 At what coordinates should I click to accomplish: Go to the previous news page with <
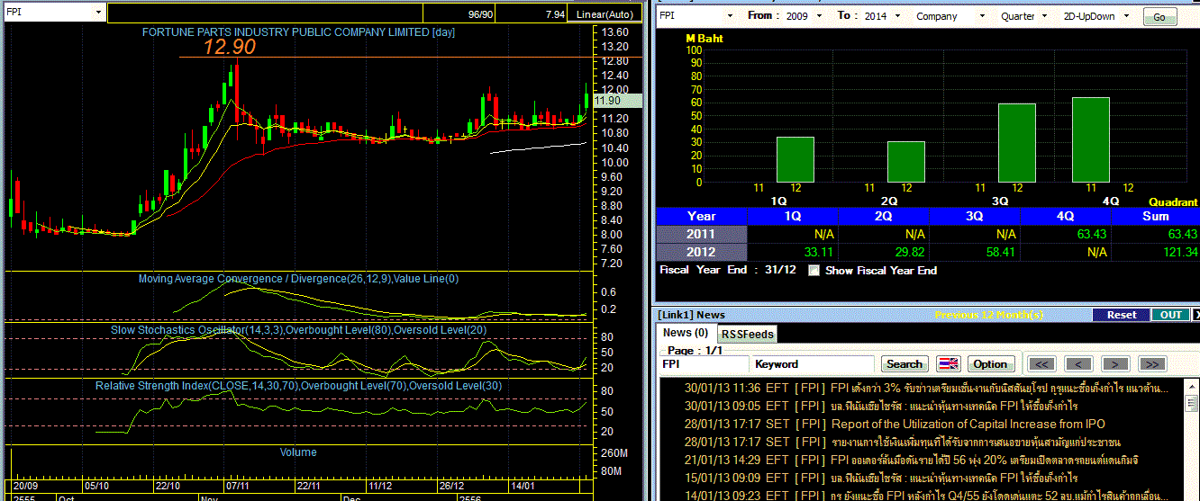click(x=1078, y=364)
